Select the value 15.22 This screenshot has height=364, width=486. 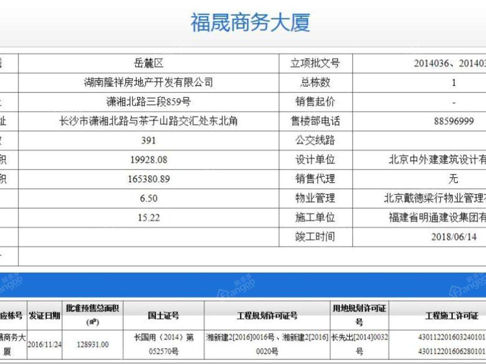click(148, 218)
